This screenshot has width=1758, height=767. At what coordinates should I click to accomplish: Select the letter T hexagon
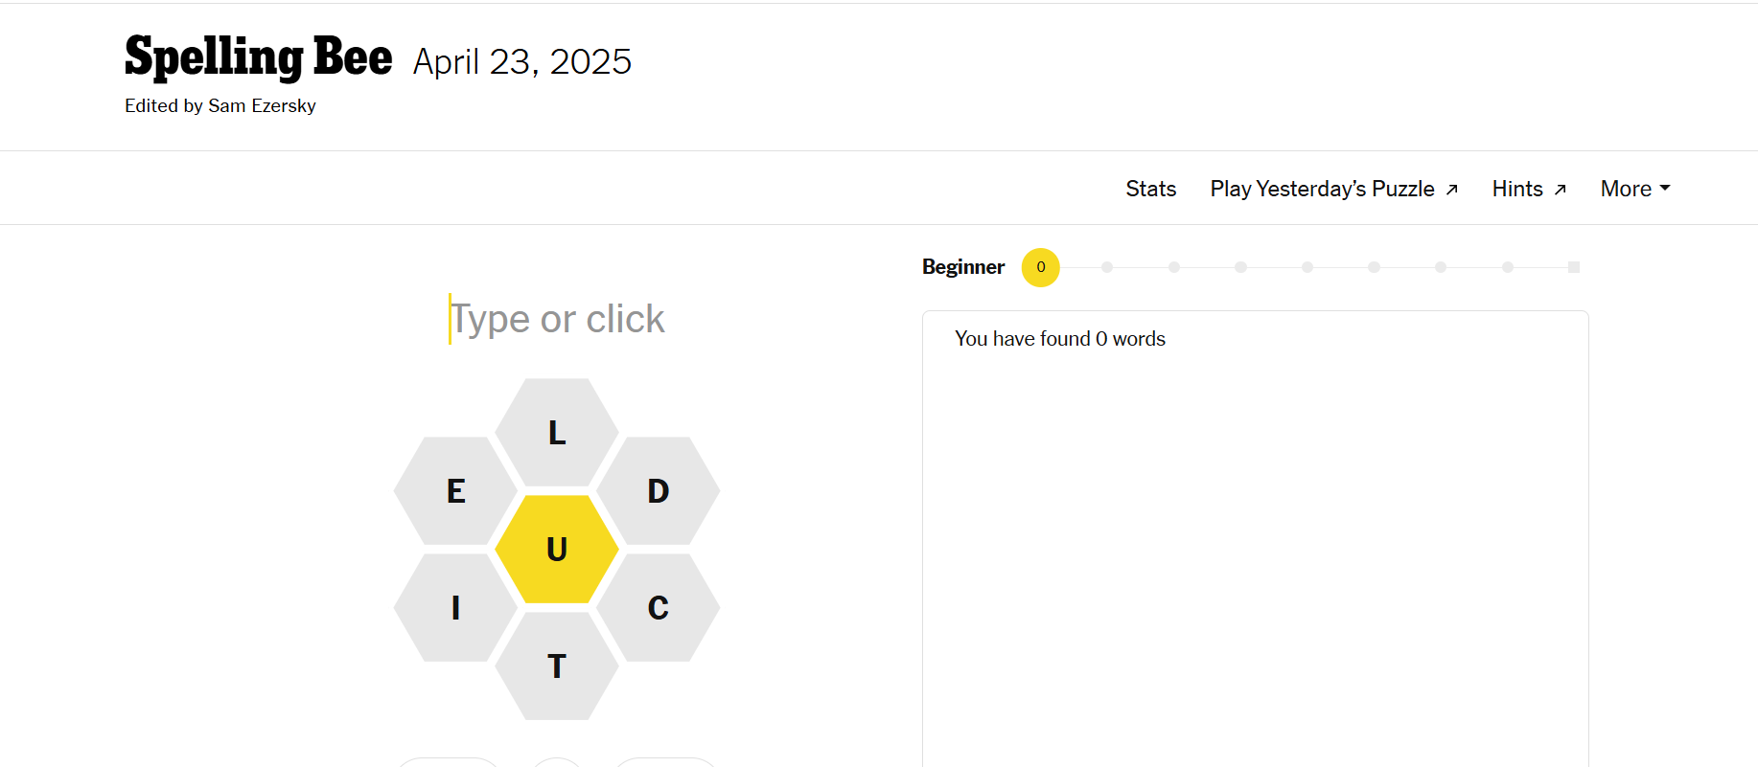(556, 665)
